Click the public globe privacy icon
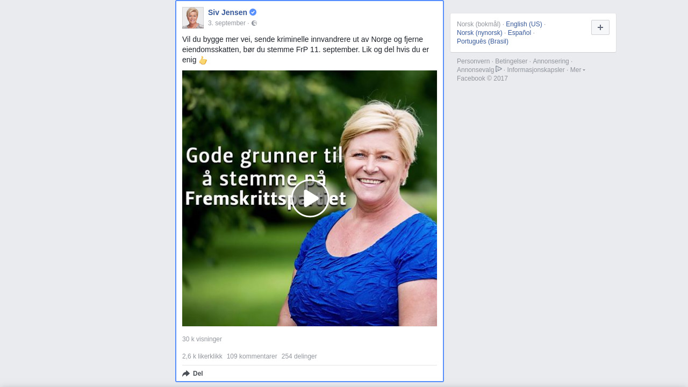Screen dimensions: 688x387 pos(254,23)
